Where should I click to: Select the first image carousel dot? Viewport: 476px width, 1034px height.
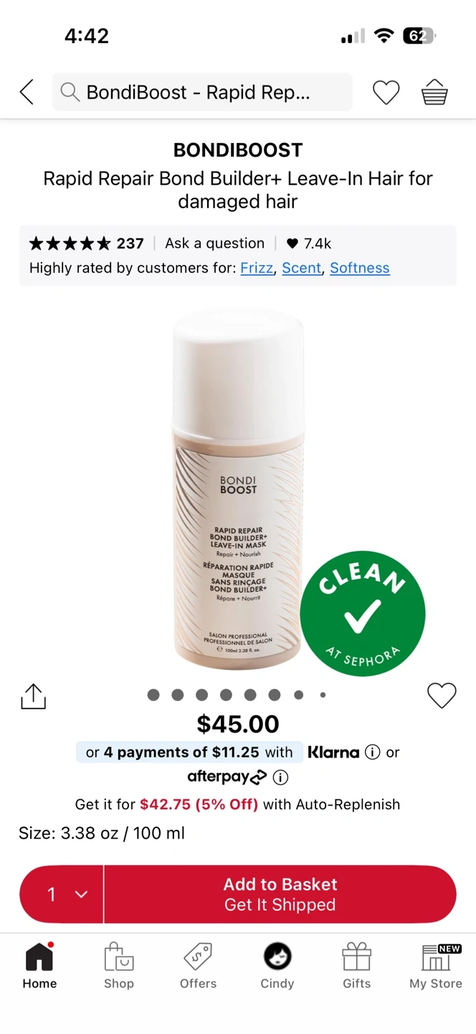tap(153, 694)
